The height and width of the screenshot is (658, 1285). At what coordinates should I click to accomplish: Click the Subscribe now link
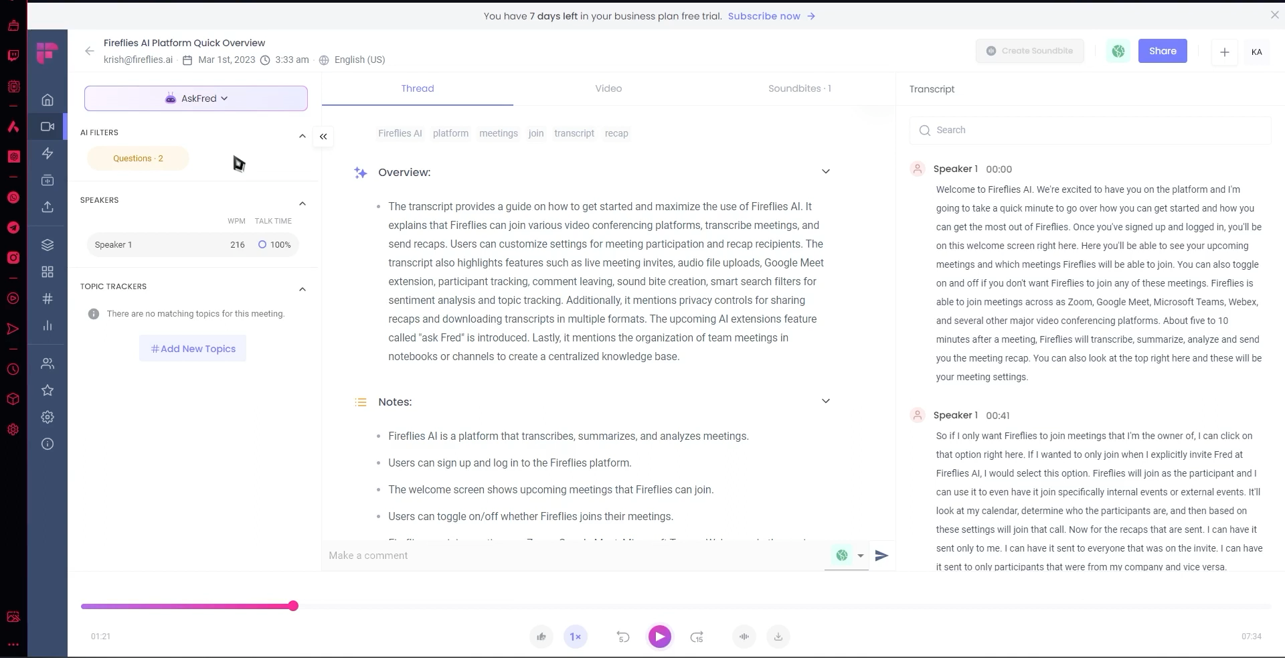click(772, 16)
